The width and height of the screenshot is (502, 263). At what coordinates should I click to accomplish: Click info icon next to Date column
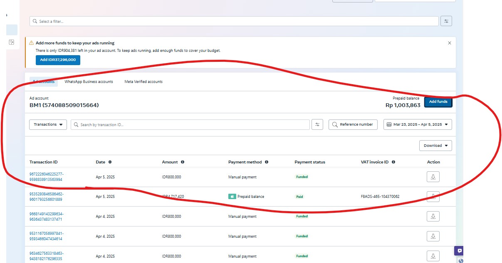tap(110, 162)
